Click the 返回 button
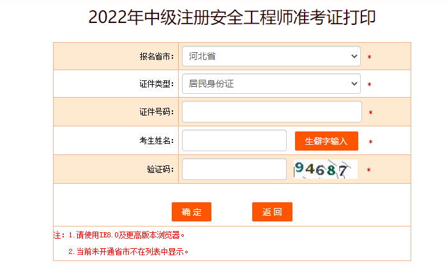The width and height of the screenshot is (447, 268). 272,212
